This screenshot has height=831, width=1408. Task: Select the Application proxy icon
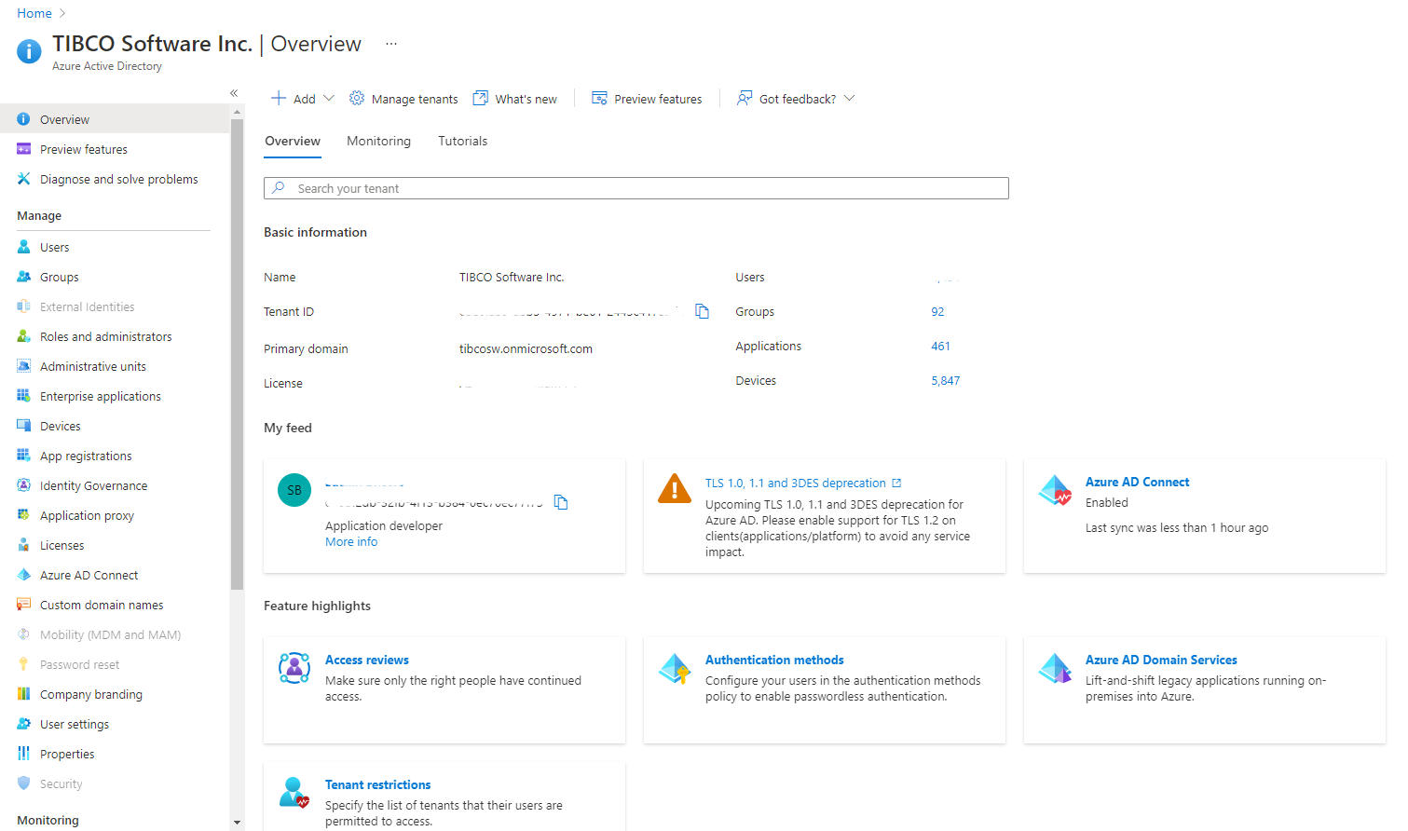point(24,515)
